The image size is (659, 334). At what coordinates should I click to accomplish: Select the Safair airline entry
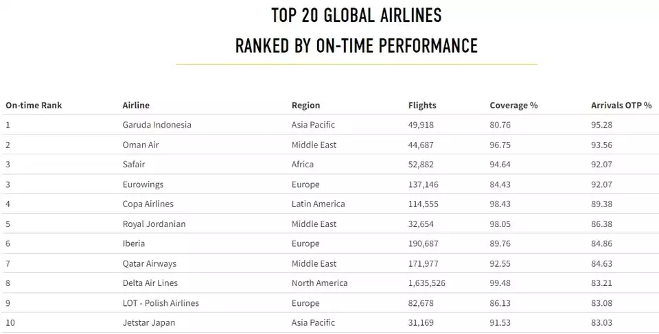[134, 165]
